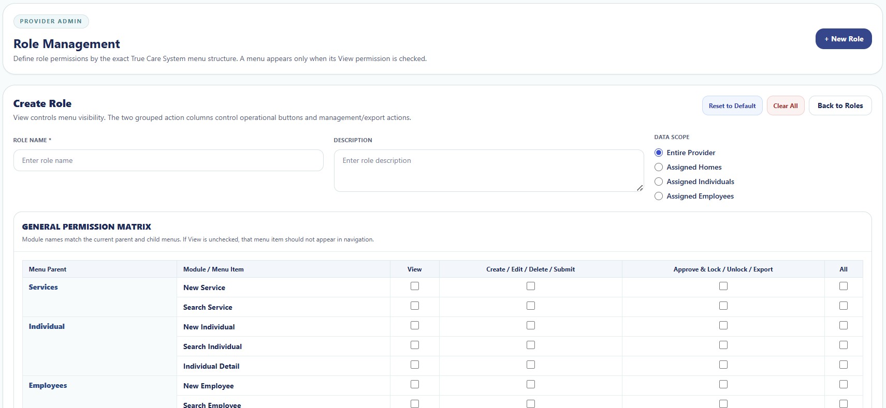Click the Role Management page heading
The height and width of the screenshot is (408, 886).
[x=67, y=44]
